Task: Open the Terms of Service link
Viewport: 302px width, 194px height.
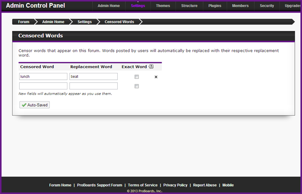Action: pyautogui.click(x=142, y=185)
